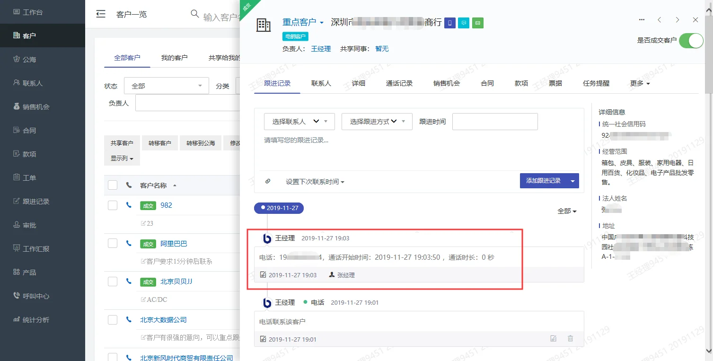Image resolution: width=713 pixels, height=361 pixels.
Task: Open the arrow next to 添加跟进记录
Action: 573,181
